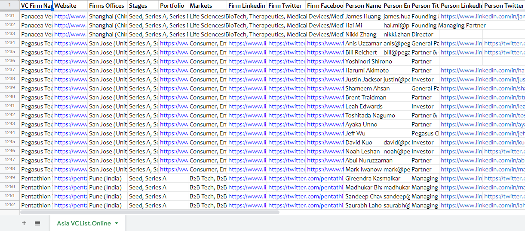
Task: Select the Portfolio header cell
Action: (173, 6)
